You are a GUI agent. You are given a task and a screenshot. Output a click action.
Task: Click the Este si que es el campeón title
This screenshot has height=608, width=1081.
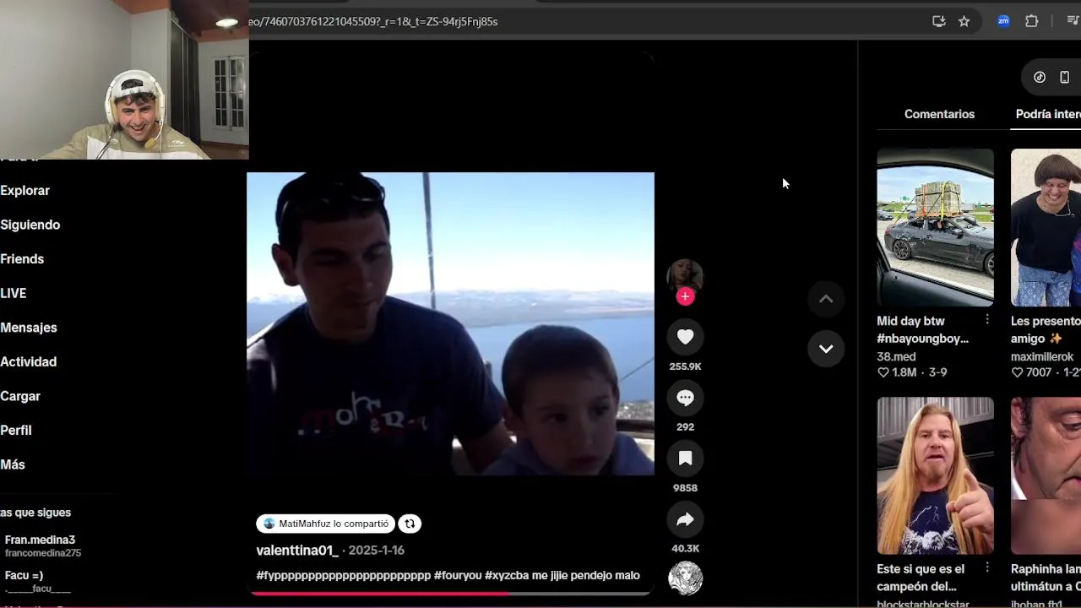click(921, 578)
